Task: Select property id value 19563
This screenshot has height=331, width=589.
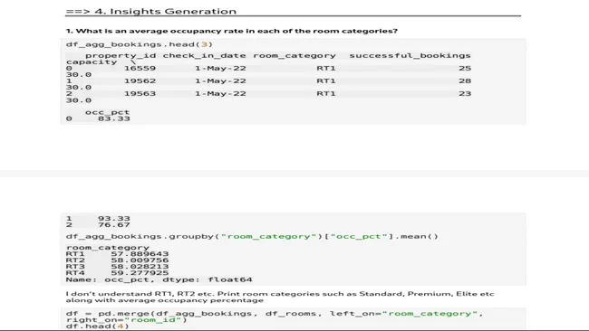Action: 140,94
